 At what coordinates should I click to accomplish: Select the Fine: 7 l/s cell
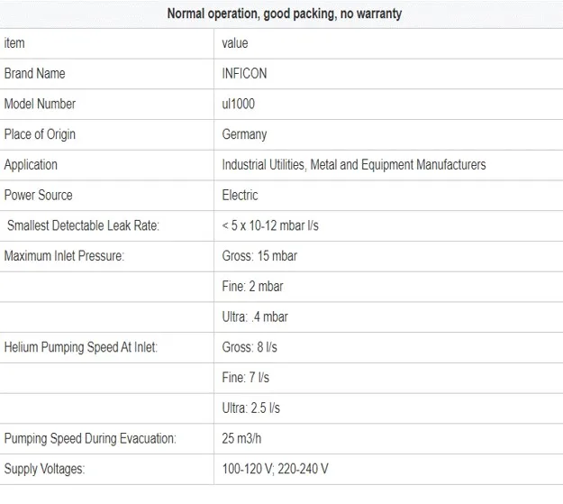click(246, 378)
